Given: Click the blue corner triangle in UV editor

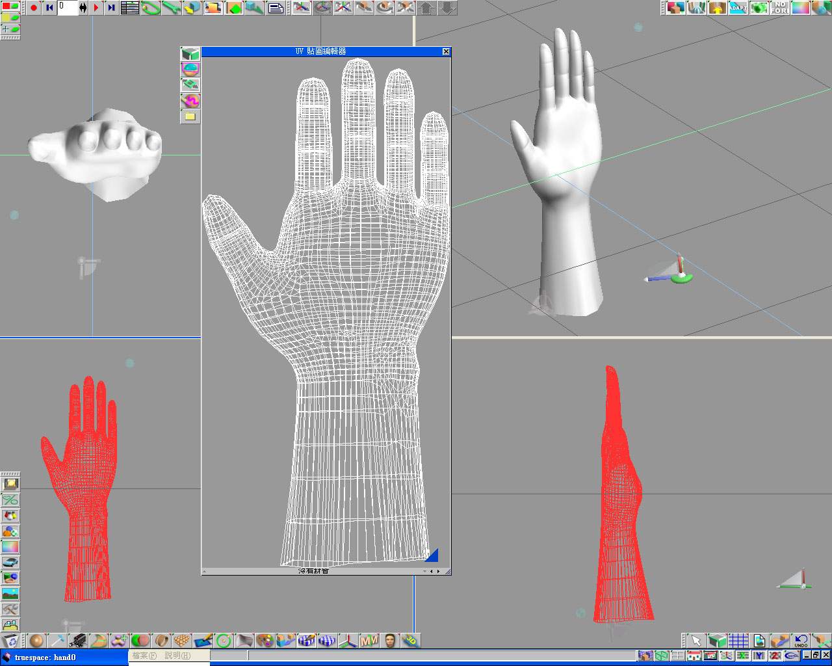Looking at the screenshot, I should coord(432,555).
